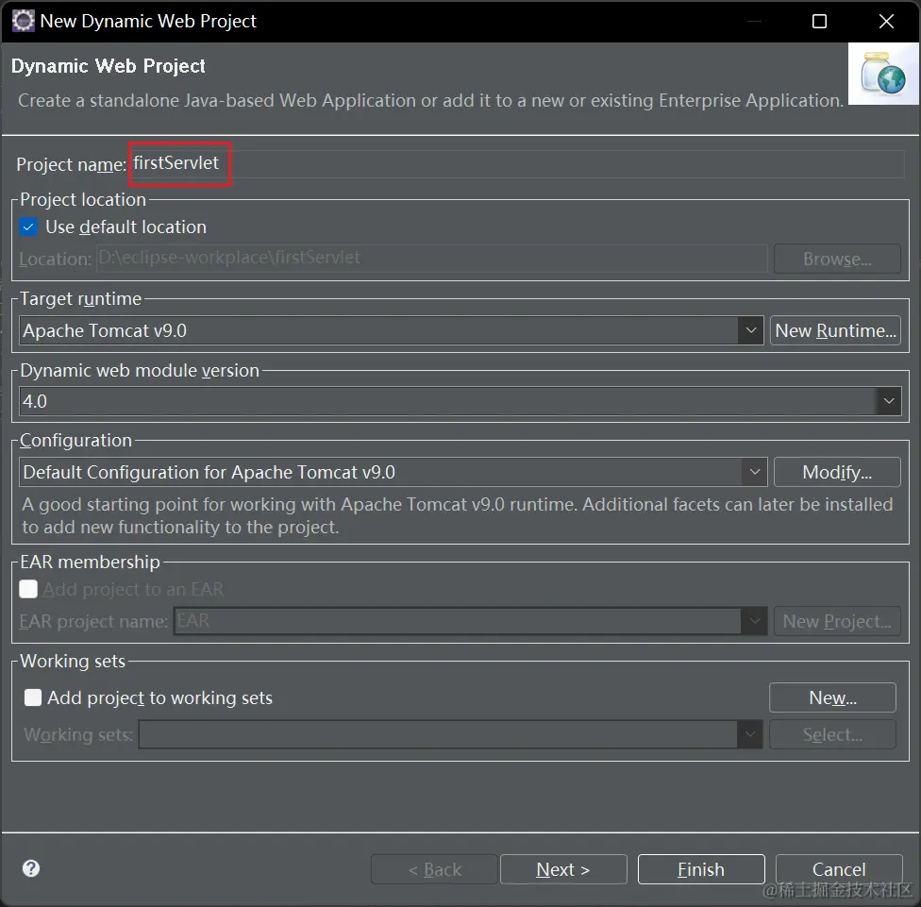This screenshot has height=907, width=921.
Task: Click the Select... working sets button
Action: coord(832,734)
